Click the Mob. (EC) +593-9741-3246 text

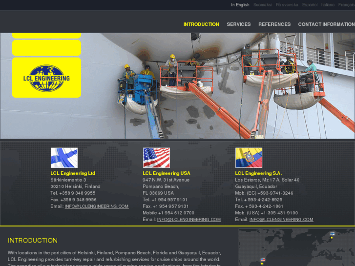[264, 193]
